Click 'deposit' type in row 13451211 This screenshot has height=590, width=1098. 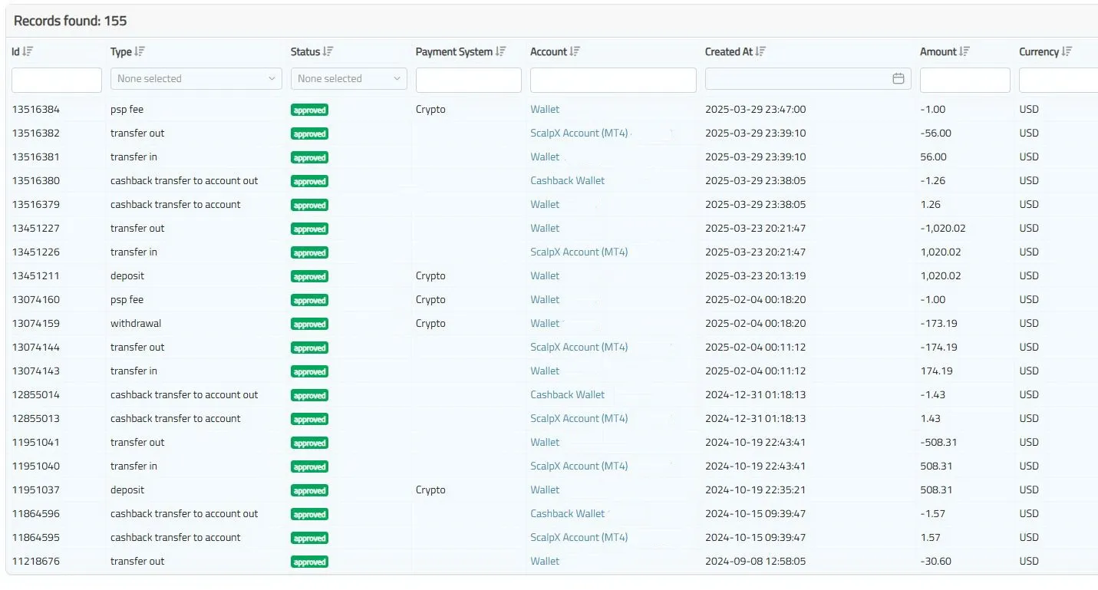pos(127,275)
